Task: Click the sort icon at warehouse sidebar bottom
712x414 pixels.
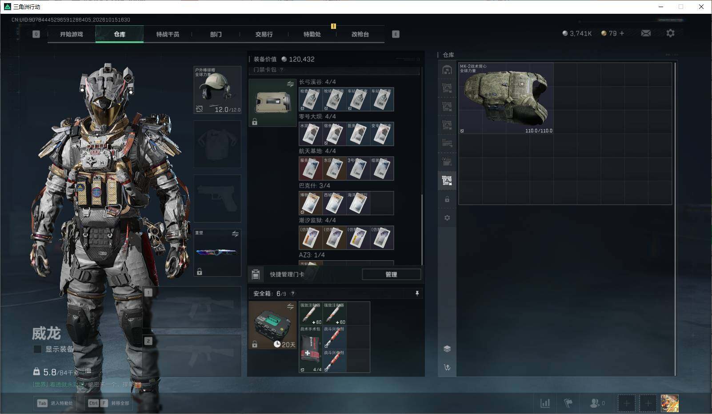Action: coord(447,367)
